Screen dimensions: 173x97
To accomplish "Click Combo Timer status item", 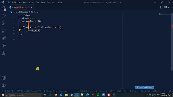I will (55, 91).
